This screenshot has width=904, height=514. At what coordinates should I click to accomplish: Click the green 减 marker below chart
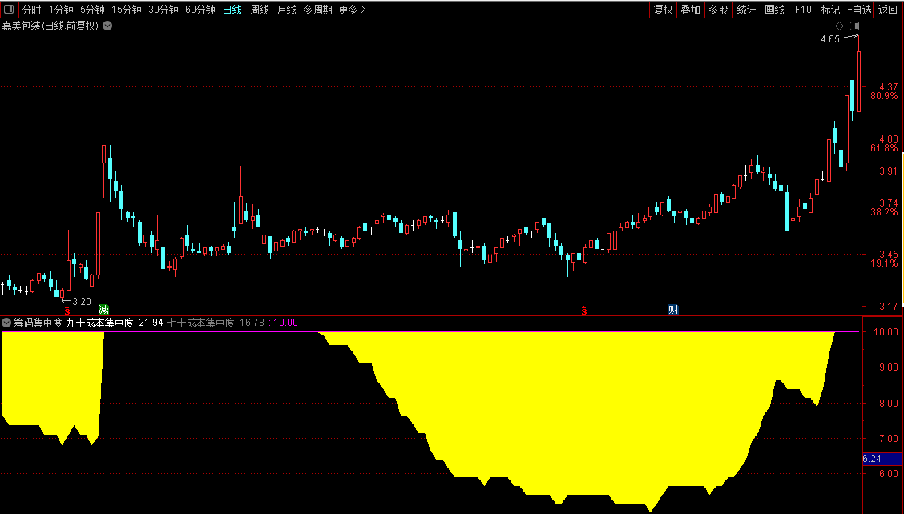point(103,309)
